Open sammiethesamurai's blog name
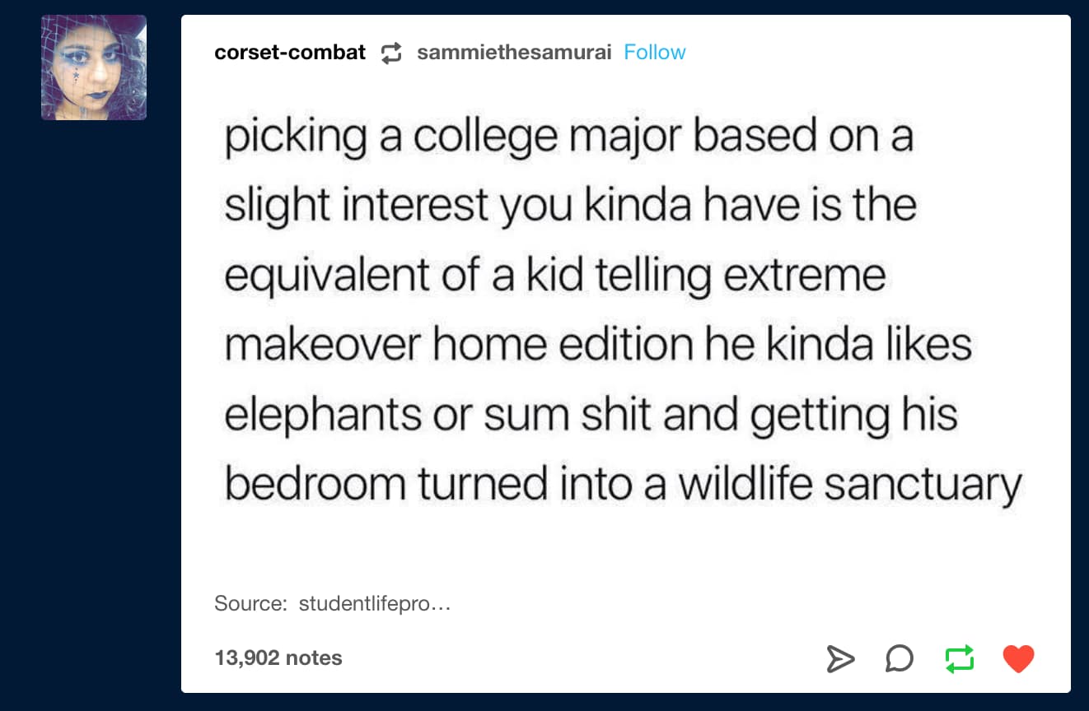This screenshot has height=711, width=1089. [515, 52]
